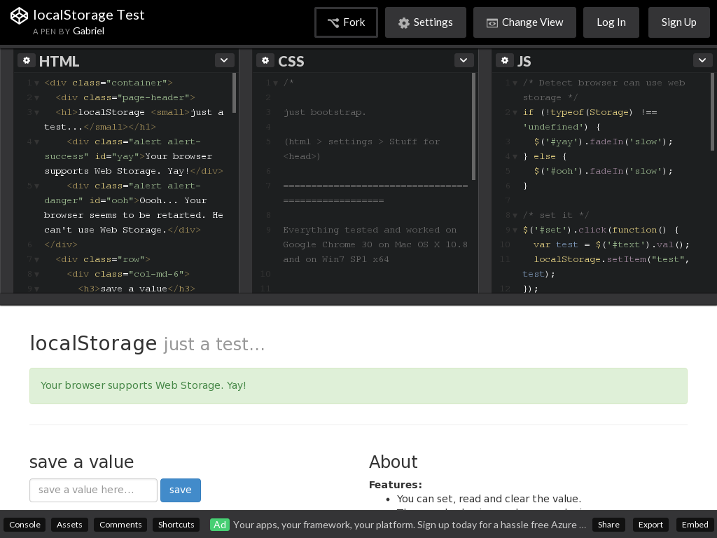The image size is (717, 538).
Task: Open author Gabriel's profile link
Action: 88,32
